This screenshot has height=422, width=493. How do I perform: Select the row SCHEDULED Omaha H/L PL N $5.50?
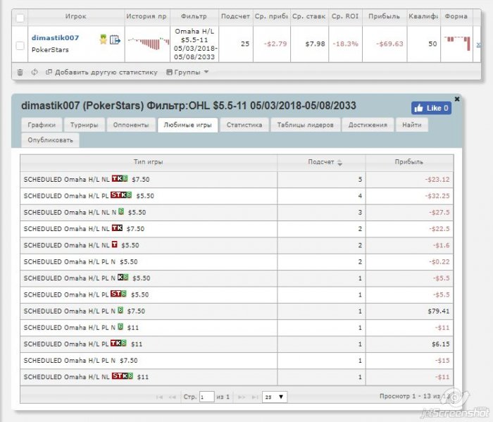(237, 262)
